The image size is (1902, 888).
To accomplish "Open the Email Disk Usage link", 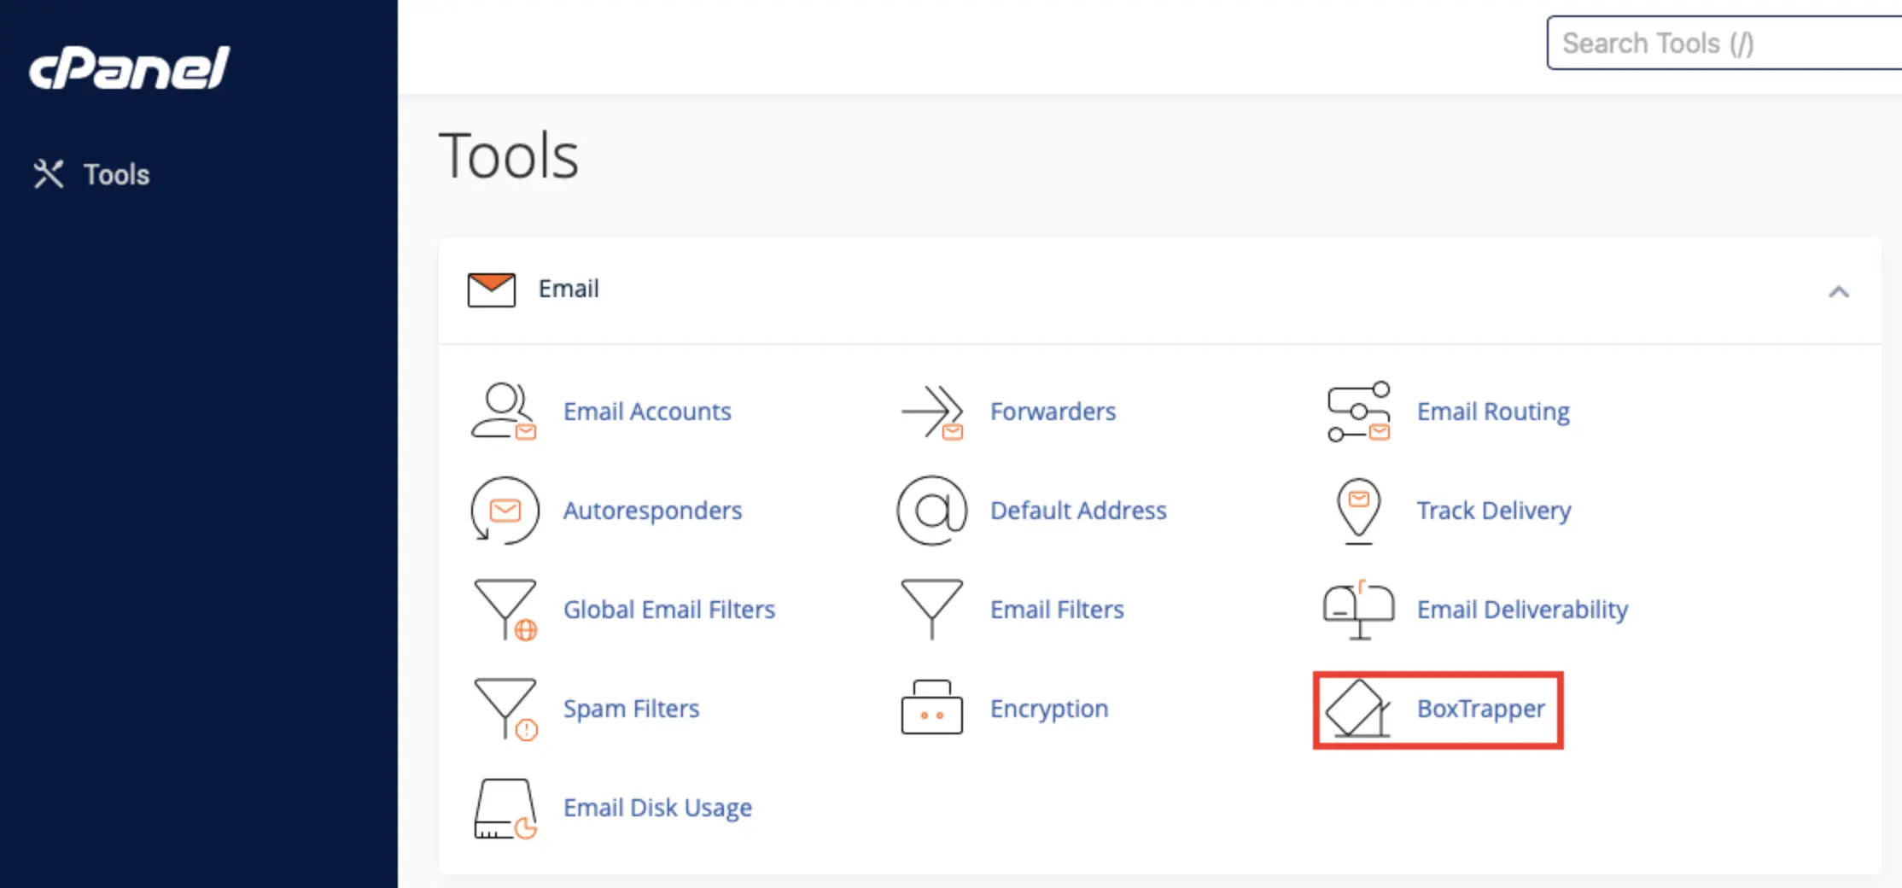I will [657, 808].
